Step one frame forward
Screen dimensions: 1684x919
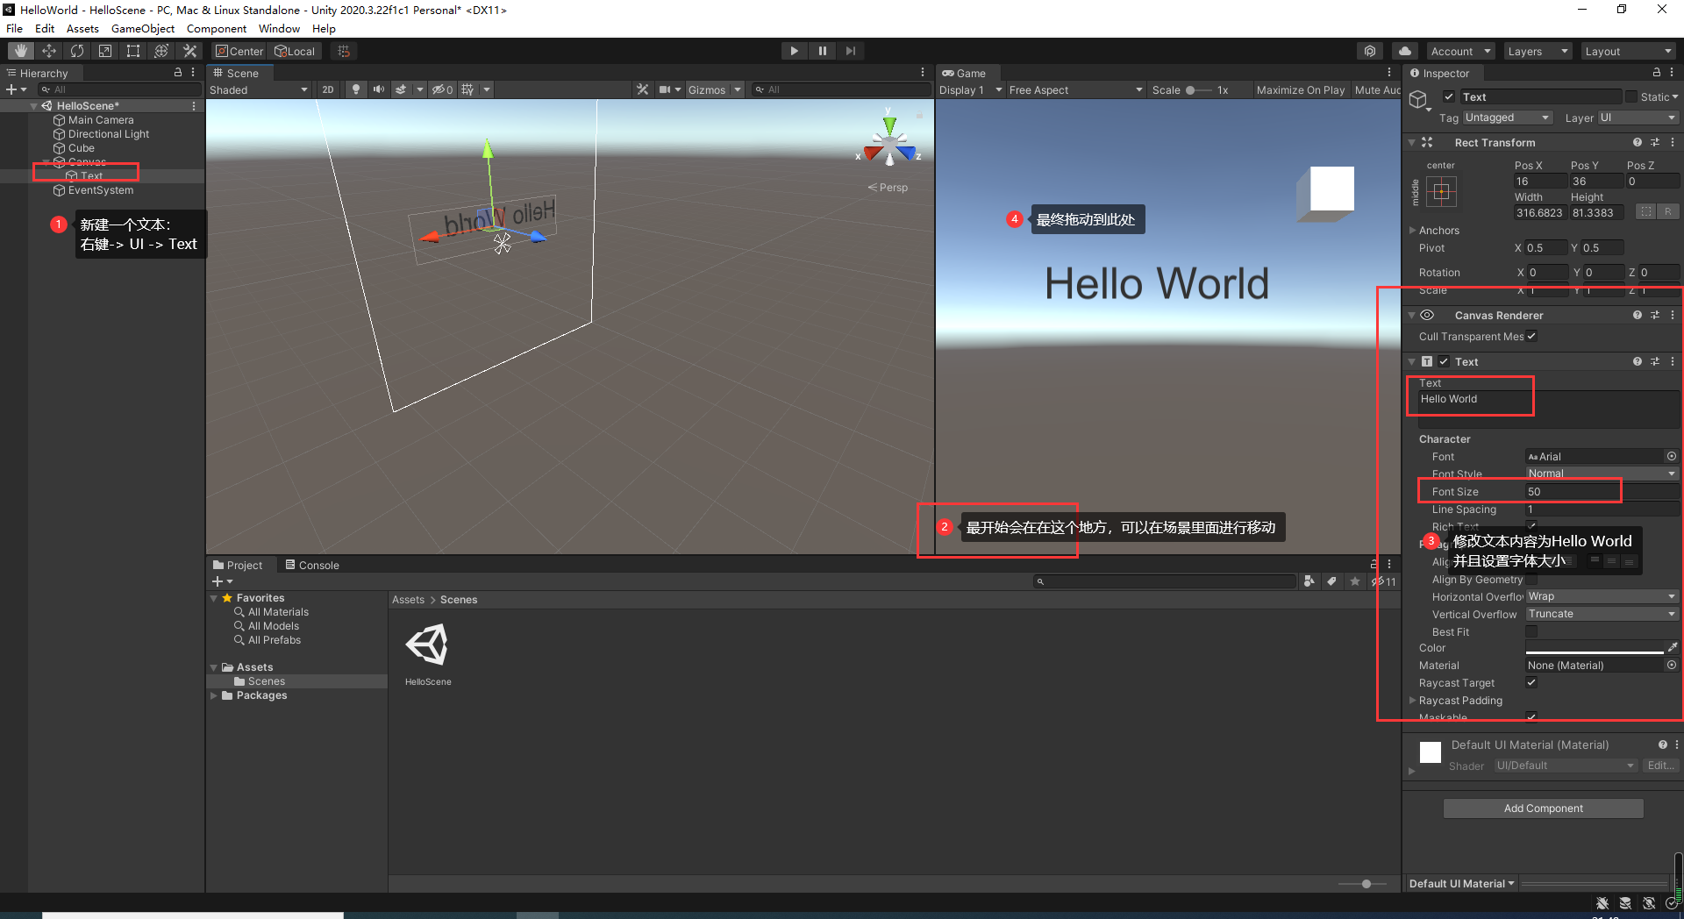[850, 51]
